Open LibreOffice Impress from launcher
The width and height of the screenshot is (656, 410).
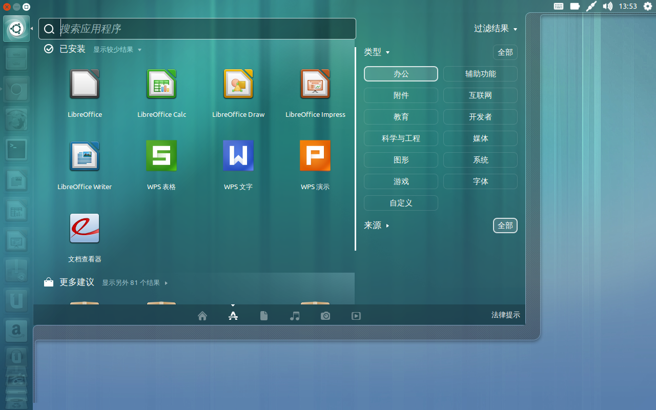coord(16,240)
